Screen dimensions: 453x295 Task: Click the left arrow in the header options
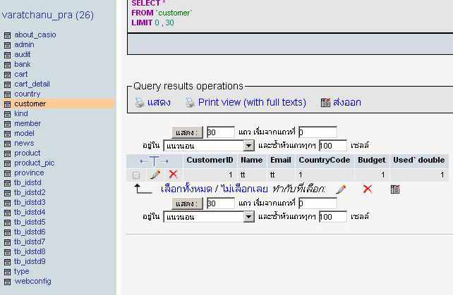[x=143, y=161]
